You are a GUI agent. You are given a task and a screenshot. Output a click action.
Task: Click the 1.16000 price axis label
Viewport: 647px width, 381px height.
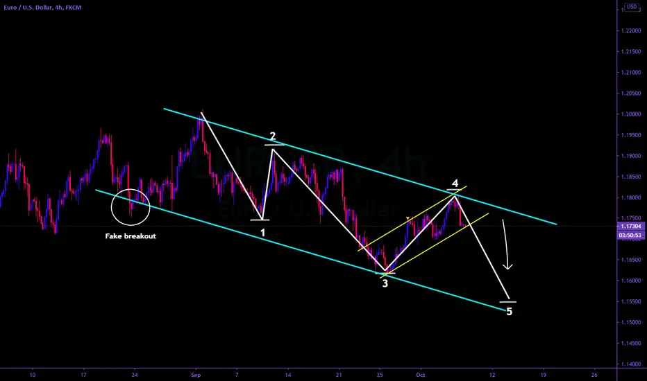[631, 281]
